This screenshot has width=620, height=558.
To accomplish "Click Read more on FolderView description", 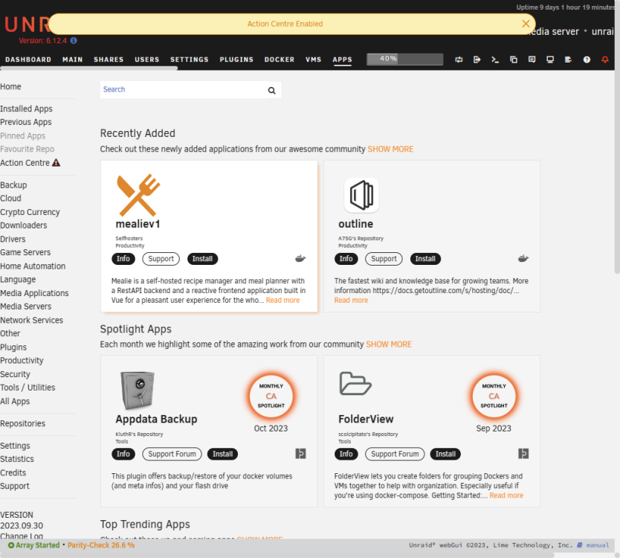I will (506, 496).
